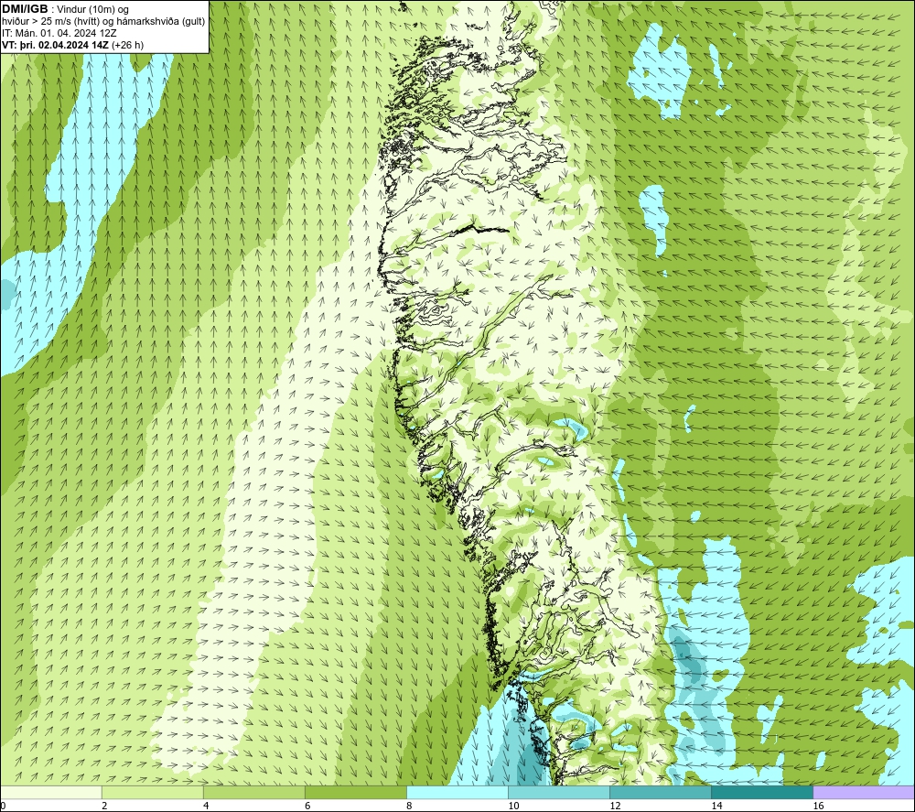915x812 pixels.
Task: Click the scale label '4'
Action: (205, 807)
